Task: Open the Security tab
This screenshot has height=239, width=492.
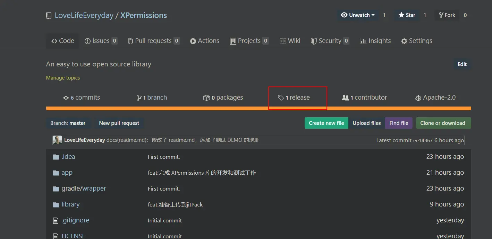Action: (x=330, y=41)
